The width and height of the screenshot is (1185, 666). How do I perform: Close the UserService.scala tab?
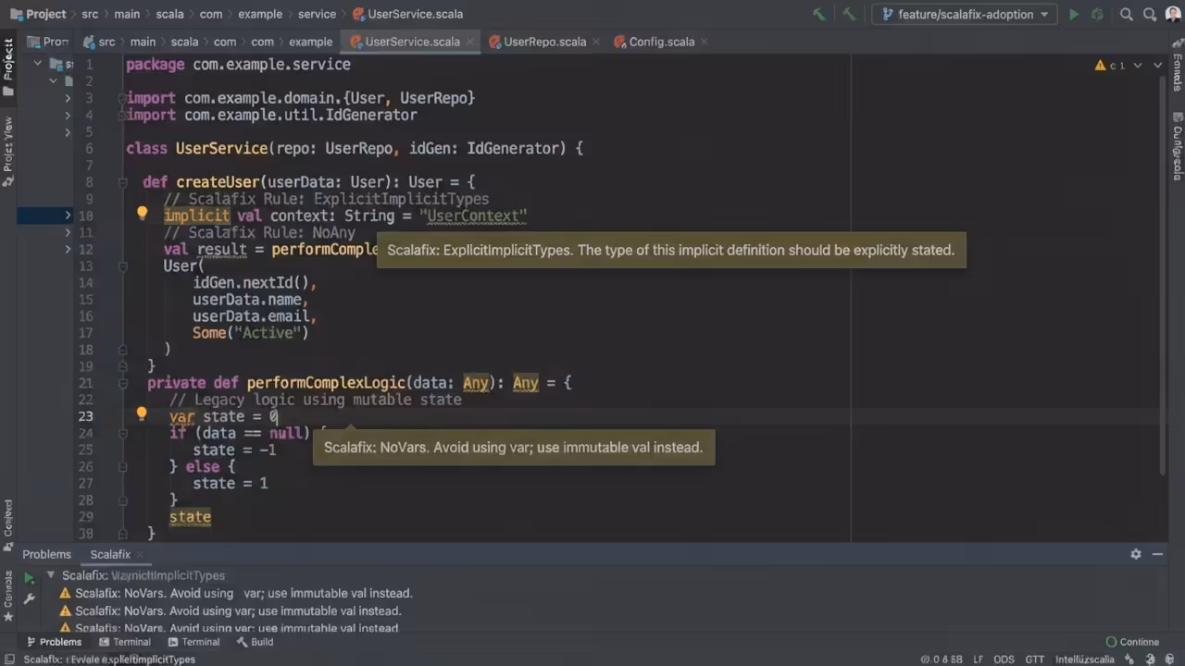pos(470,42)
